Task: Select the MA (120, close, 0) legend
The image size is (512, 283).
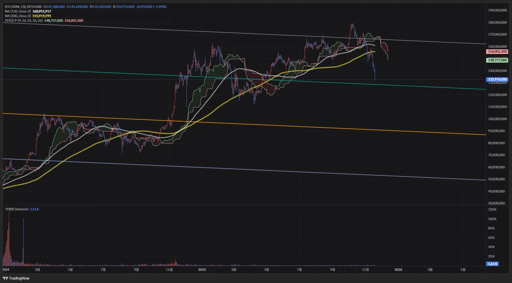Action: (18, 11)
